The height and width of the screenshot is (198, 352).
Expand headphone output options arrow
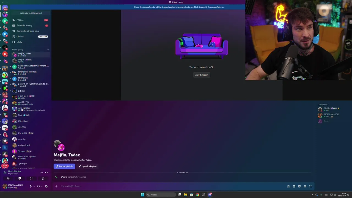point(42,186)
